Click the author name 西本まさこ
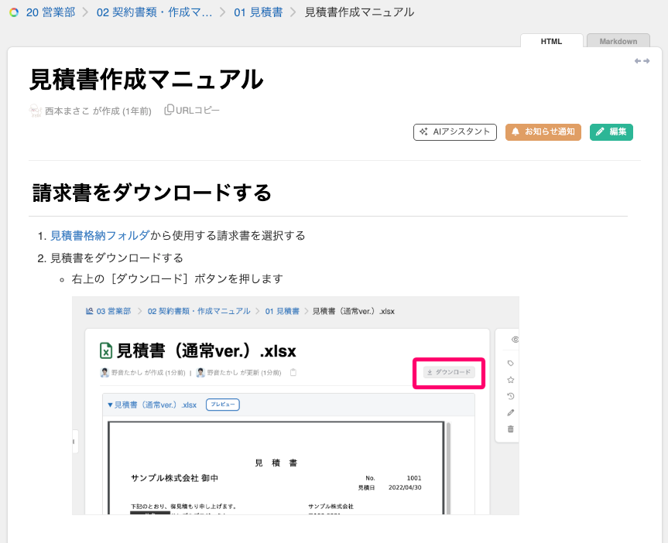 [67, 111]
